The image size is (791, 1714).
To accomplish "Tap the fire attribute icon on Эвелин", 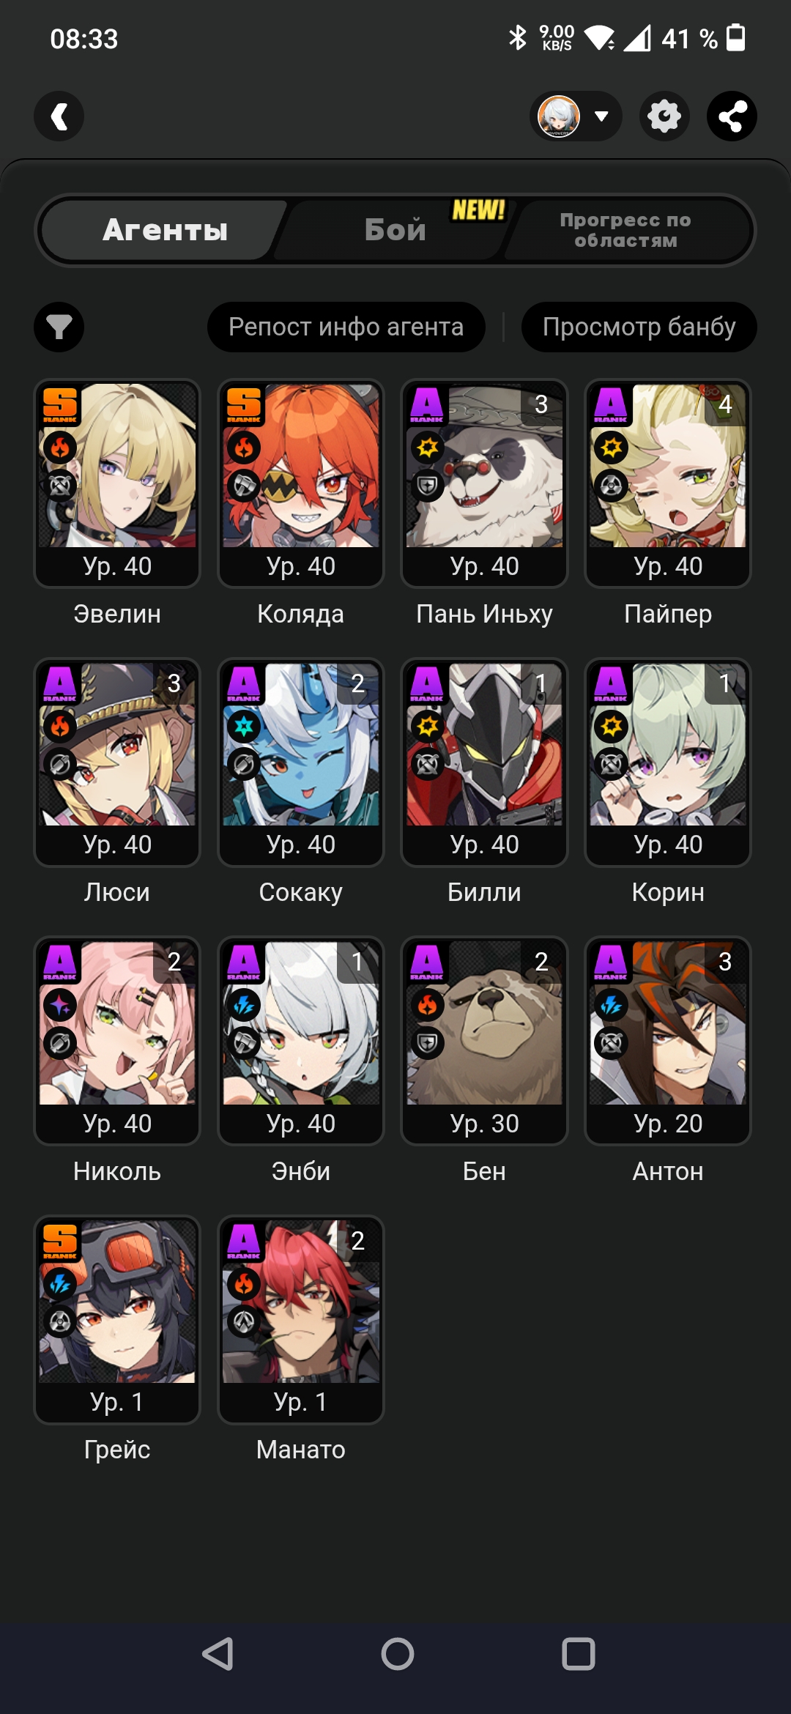I will click(60, 447).
